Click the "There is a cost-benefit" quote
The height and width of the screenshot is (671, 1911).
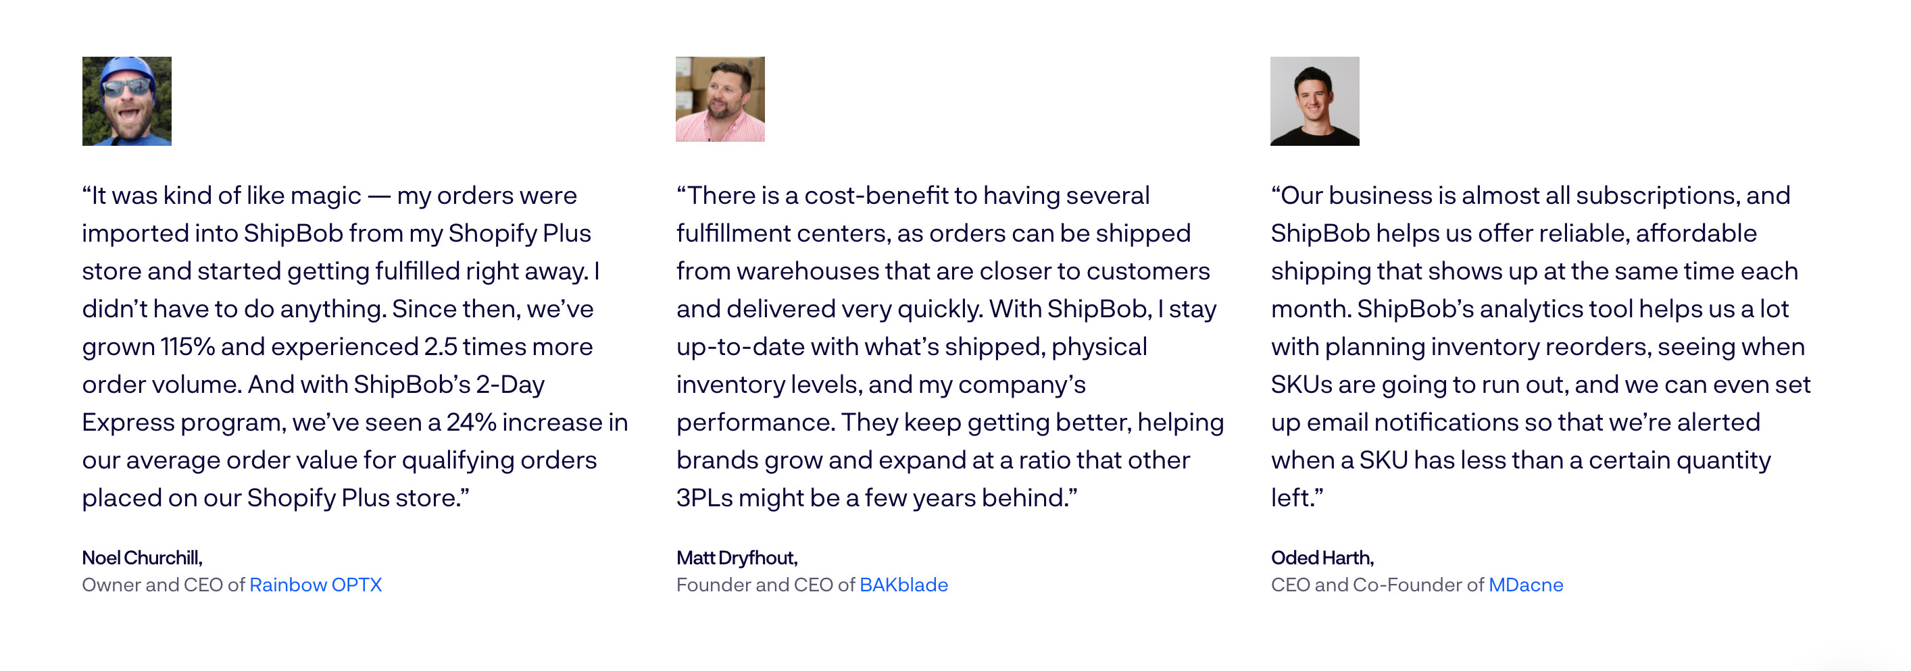(949, 346)
